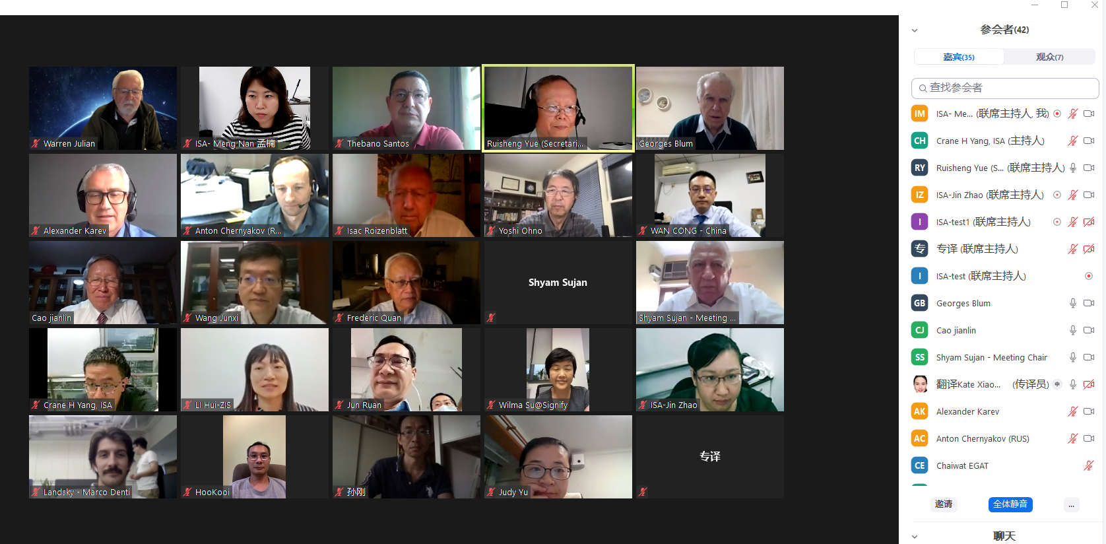Viewport: 1106px width, 544px height.
Task: Collapse the 参会者 participants panel chevron
Action: coord(915,30)
